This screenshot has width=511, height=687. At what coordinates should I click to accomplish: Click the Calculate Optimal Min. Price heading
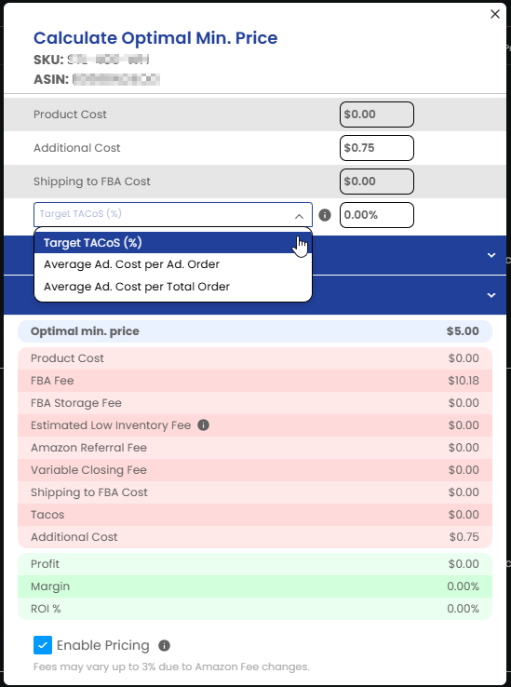pos(155,38)
